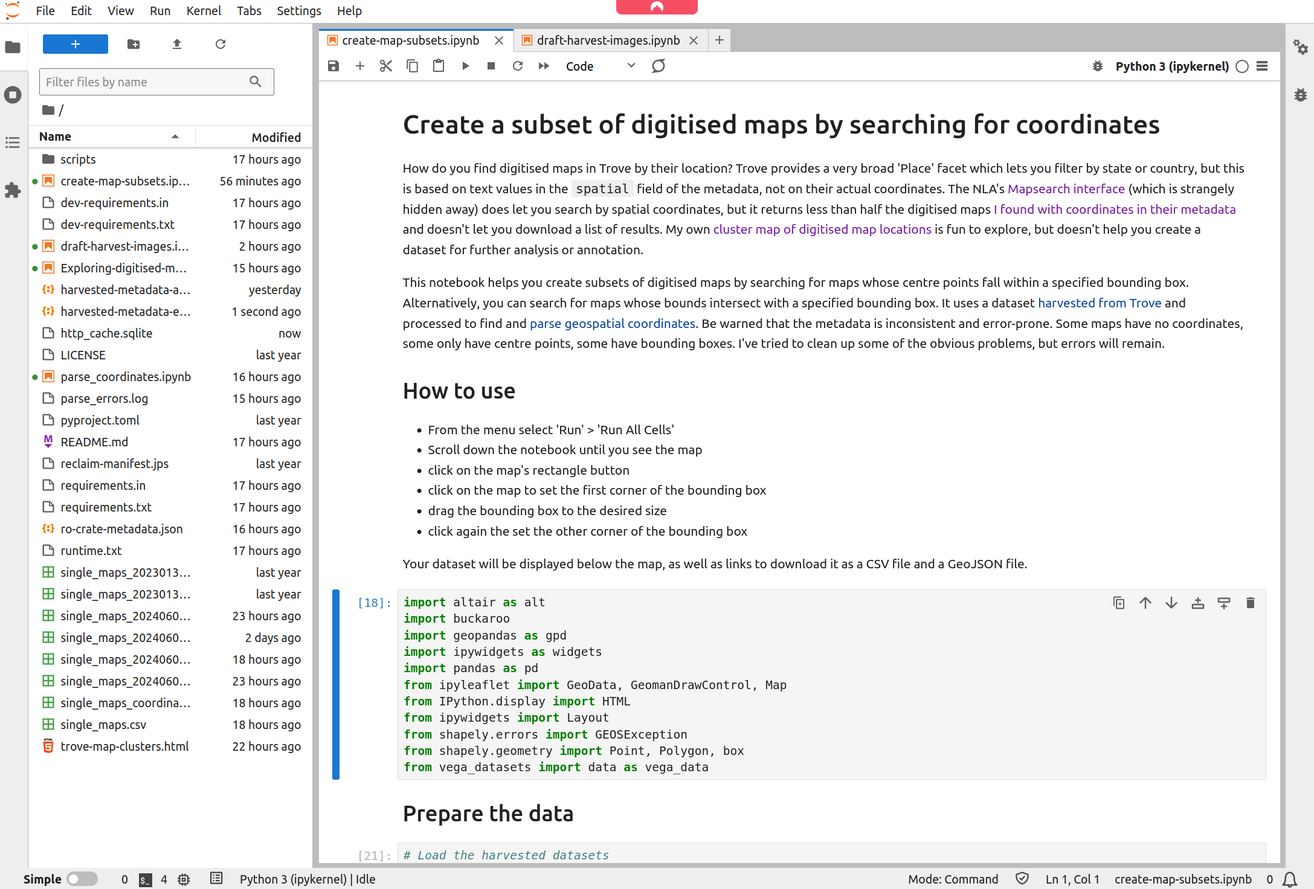1314x889 pixels.
Task: Refresh the file browser list
Action: 221,44
